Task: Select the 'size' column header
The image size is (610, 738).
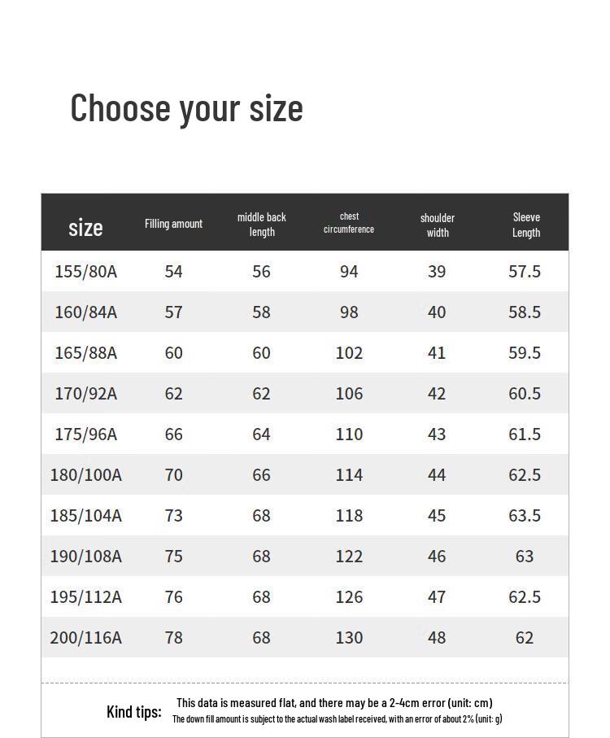Action: pos(85,226)
